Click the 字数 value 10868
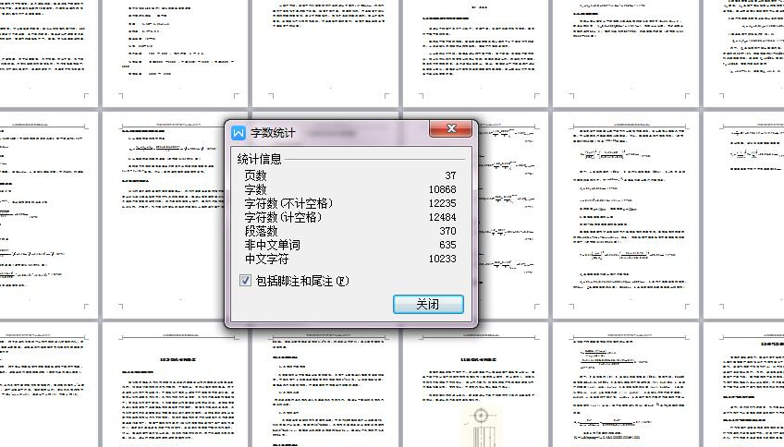The height and width of the screenshot is (447, 784). pyautogui.click(x=442, y=189)
